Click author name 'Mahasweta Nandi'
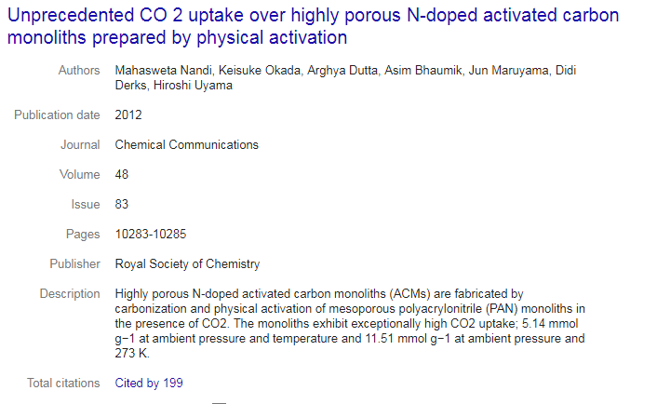 click(x=164, y=70)
